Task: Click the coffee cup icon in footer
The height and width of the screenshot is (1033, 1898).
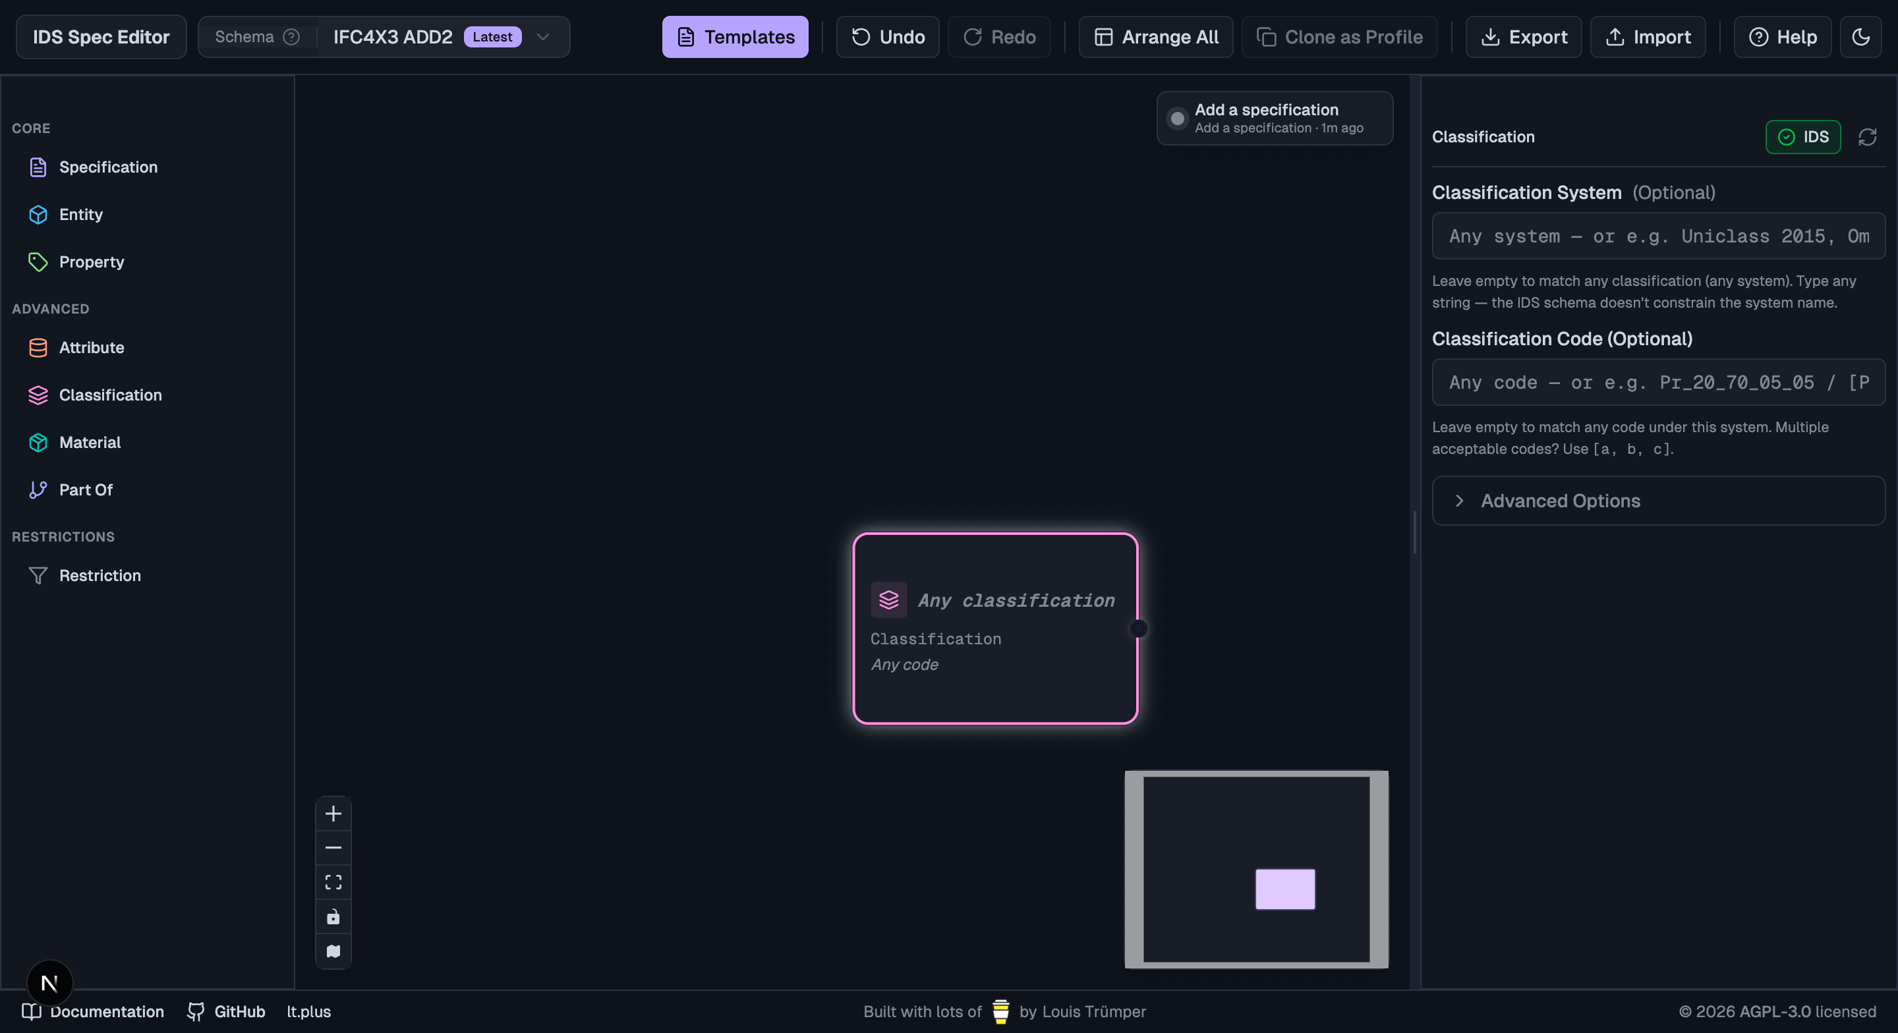Action: tap(1000, 1012)
